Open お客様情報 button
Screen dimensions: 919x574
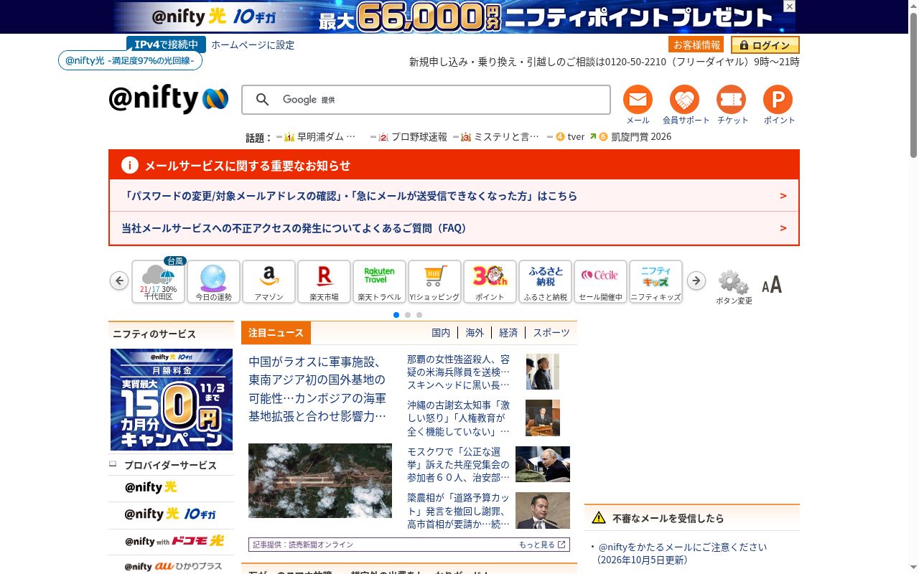(x=696, y=44)
